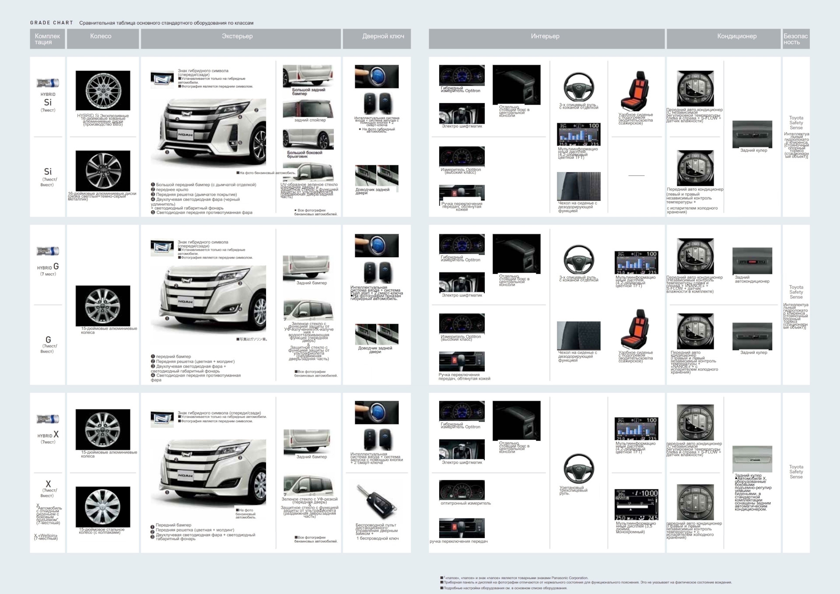Select the Кондиционер column header

click(x=724, y=39)
